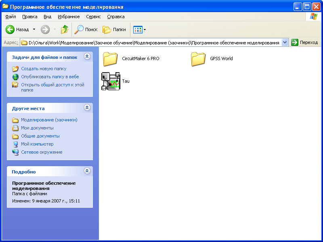Click the CircuitMaker 6 PRO label
323x242 pixels.
(141, 58)
